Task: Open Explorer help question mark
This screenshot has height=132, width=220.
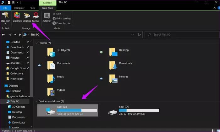Action: point(219,8)
